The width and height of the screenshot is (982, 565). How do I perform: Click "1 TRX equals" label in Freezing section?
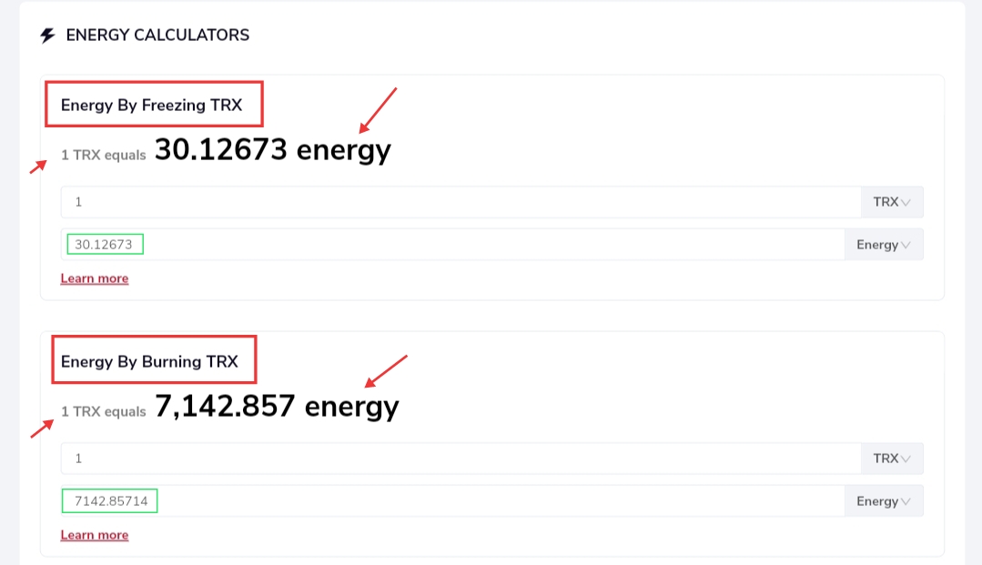[104, 156]
